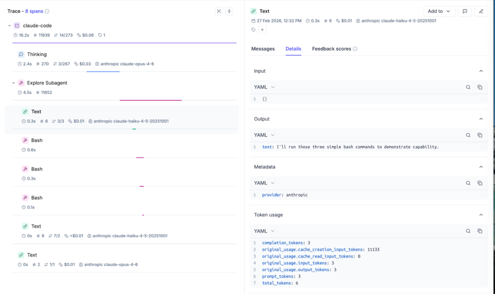Click the expand-all spans icon
This screenshot has width=495, height=294.
(219, 11)
